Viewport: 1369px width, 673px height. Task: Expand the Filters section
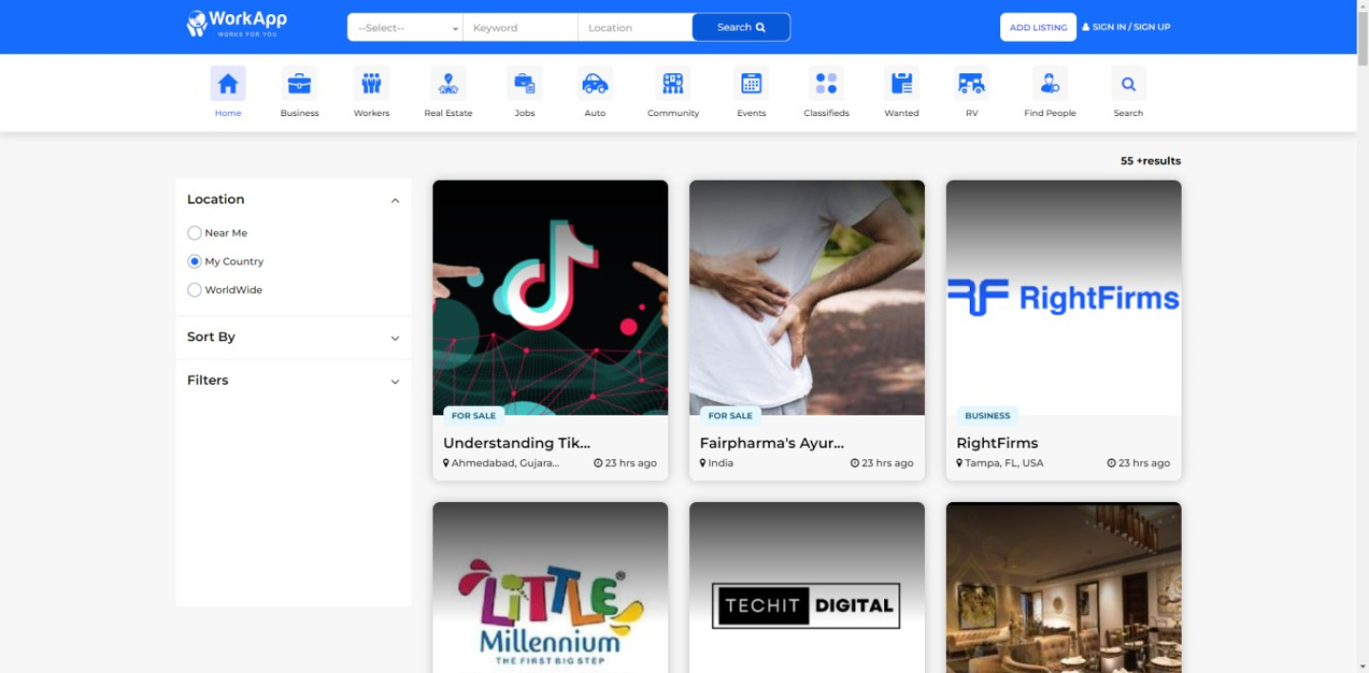pyautogui.click(x=395, y=381)
